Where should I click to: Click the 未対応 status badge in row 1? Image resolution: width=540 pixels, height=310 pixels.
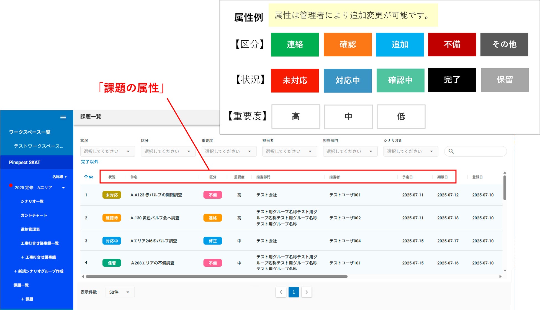112,195
